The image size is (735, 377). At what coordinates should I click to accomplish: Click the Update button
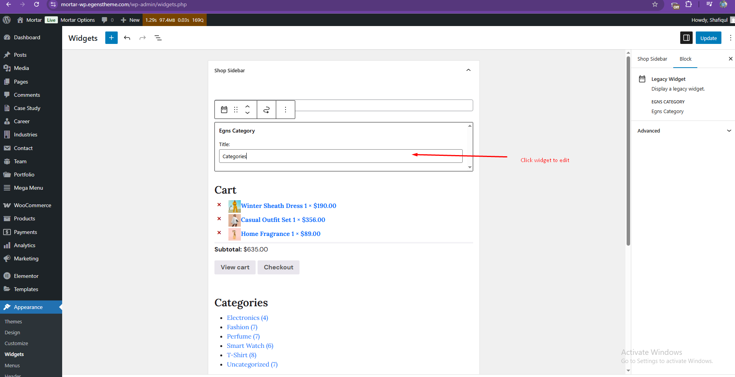[x=709, y=38]
